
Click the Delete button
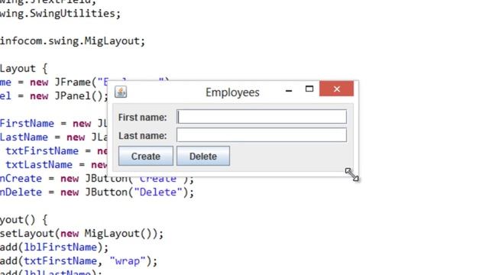coord(203,156)
